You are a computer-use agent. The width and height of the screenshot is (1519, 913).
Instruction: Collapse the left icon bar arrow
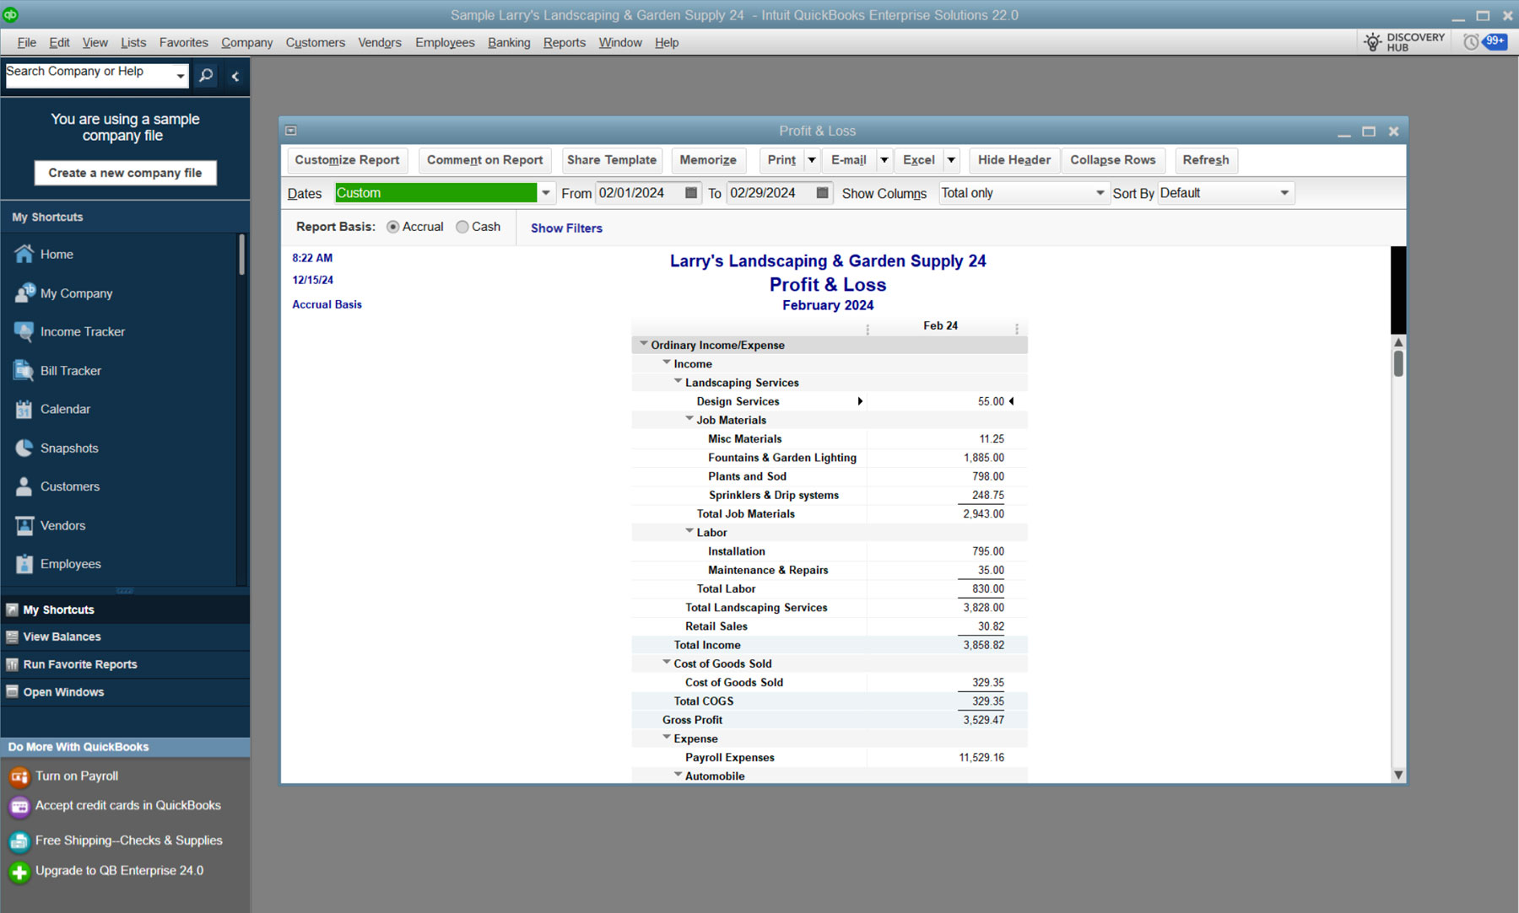(x=235, y=76)
